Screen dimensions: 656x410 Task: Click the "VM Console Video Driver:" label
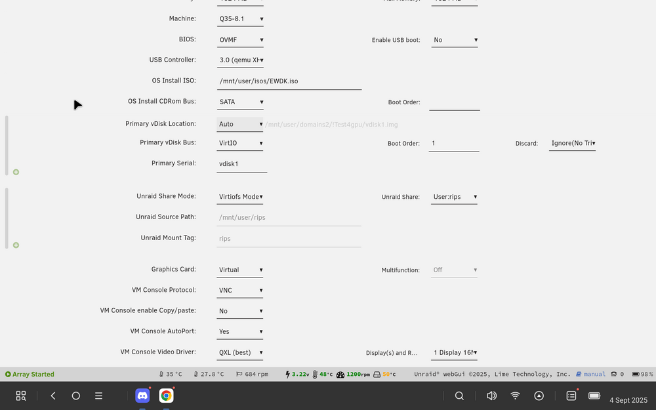click(x=158, y=352)
